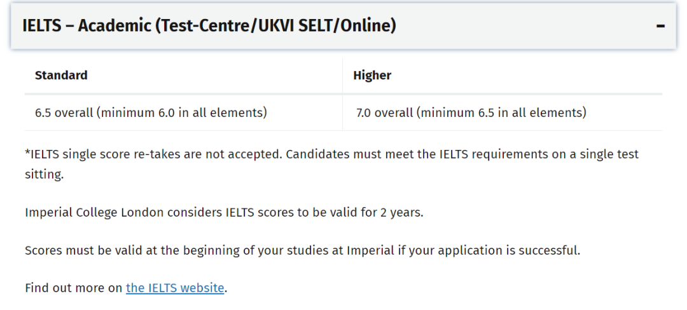Click 'minimum 6.0 in all elements' text
This screenshot has width=687, height=310.
[182, 113]
